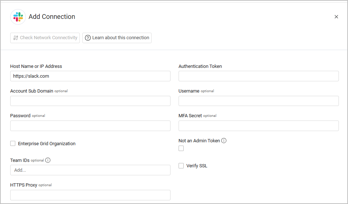348x204 pixels.
Task: Click the HTTPS Proxy field
Action: coord(90,195)
